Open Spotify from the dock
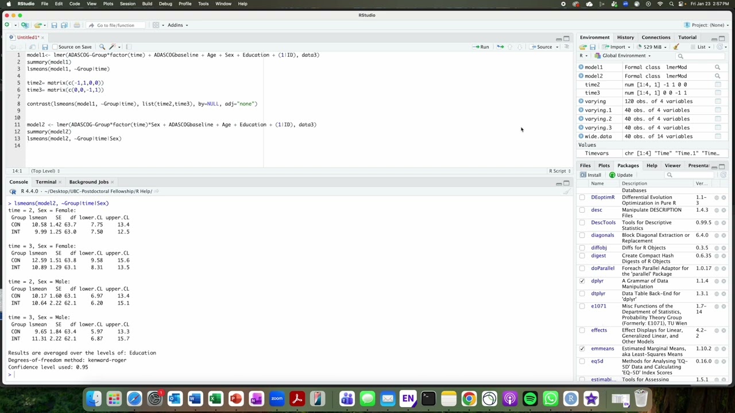The height and width of the screenshot is (413, 735). 530,399
